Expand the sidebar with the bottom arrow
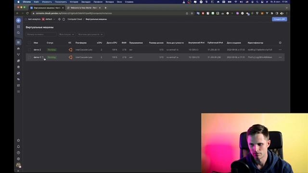Viewport: 308px width, 173px height. [x=18, y=171]
